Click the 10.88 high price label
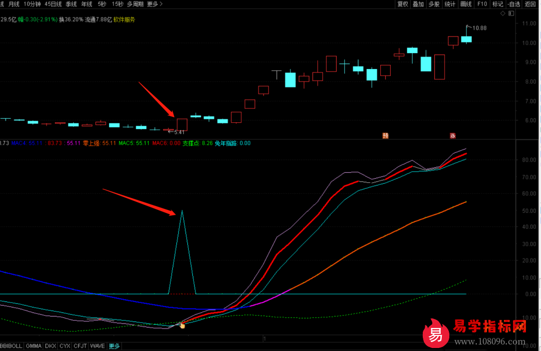Screen dimensions: 541x351 coord(479,28)
